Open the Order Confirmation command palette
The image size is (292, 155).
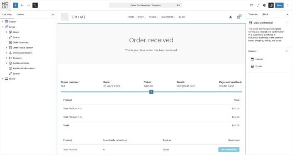coord(146,5)
